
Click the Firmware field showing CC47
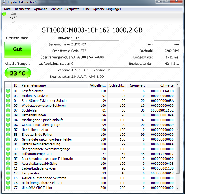(x=95, y=38)
